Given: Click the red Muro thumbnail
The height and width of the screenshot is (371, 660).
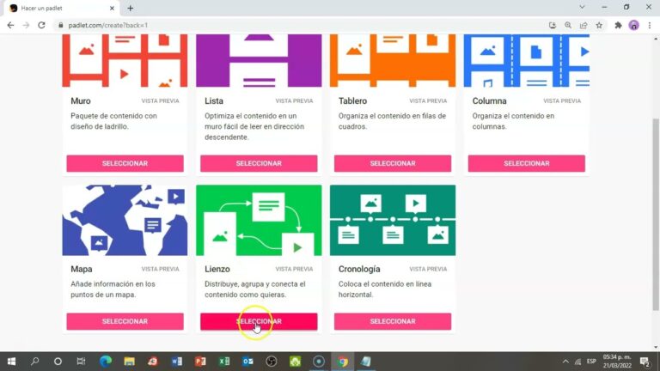Looking at the screenshot, I should (125, 61).
